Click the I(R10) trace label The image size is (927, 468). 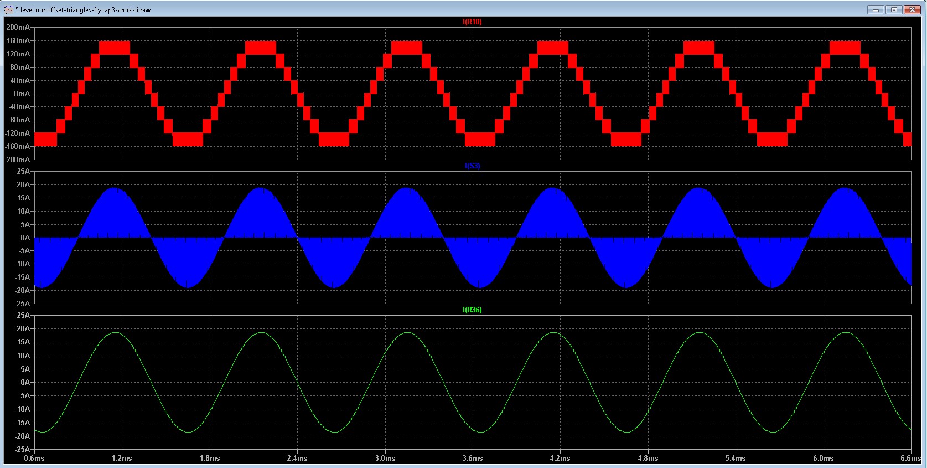472,22
